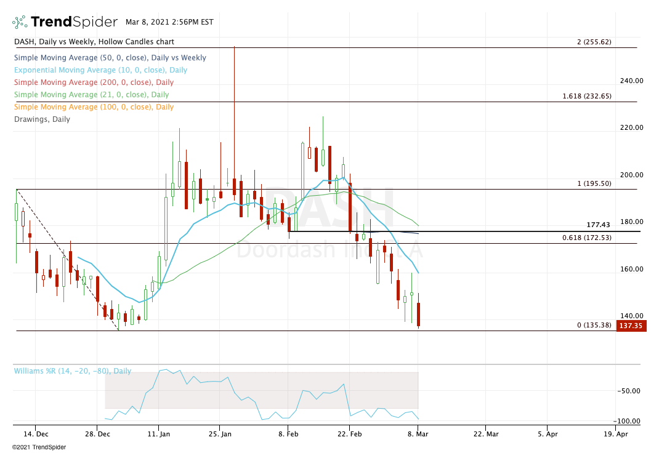Click the '180.00' price axis label
The height and width of the screenshot is (453, 659).
point(632,222)
